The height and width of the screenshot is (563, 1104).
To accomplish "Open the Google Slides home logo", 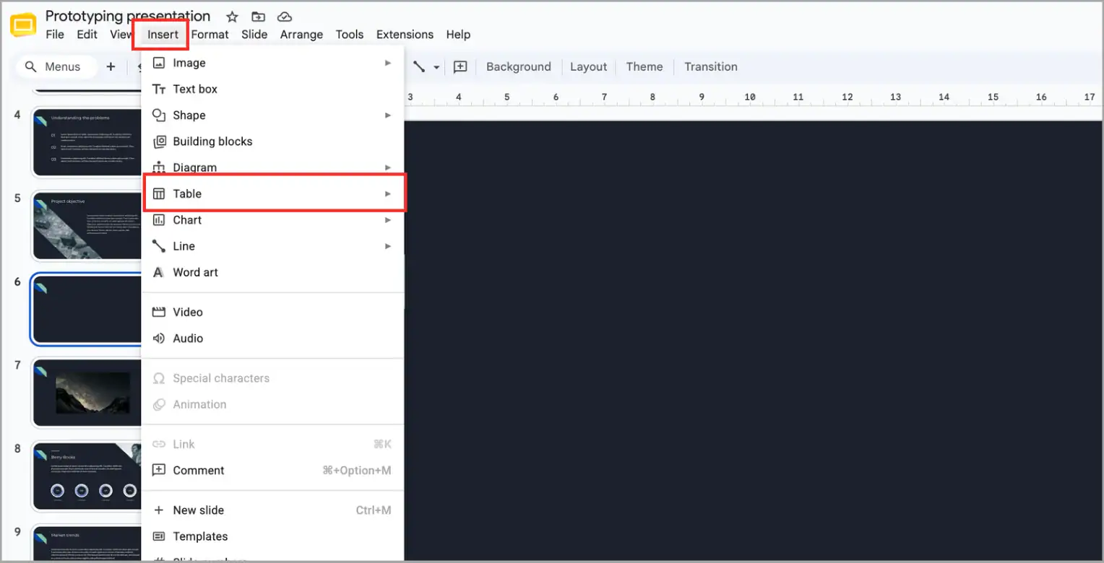I will point(23,25).
